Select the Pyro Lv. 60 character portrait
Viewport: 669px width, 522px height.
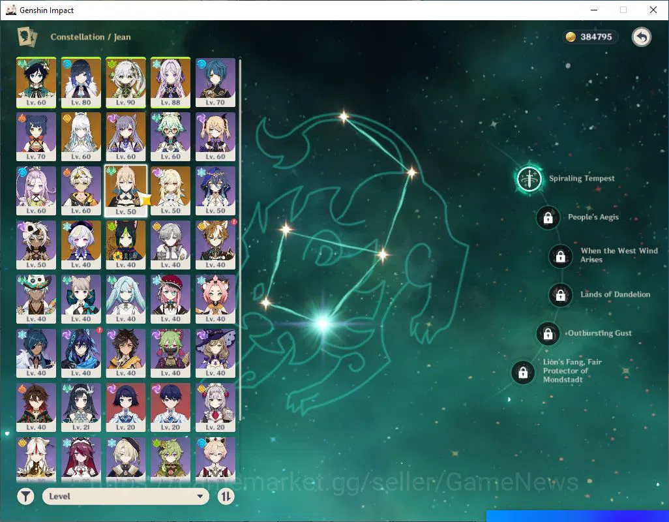point(81,191)
